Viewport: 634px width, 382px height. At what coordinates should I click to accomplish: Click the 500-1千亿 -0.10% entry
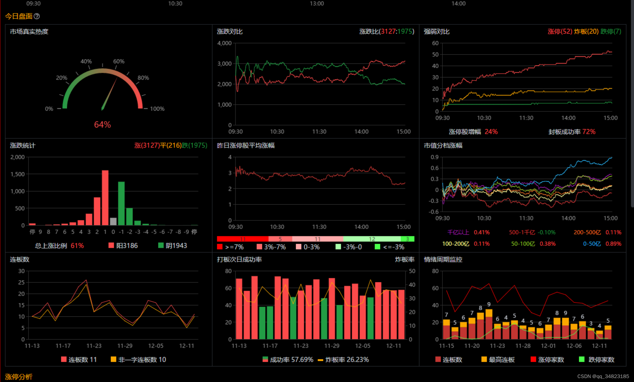point(532,232)
